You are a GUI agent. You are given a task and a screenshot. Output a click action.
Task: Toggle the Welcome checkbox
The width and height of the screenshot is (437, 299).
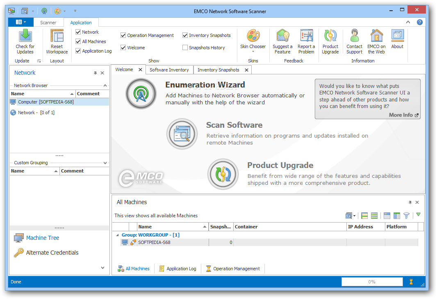123,48
